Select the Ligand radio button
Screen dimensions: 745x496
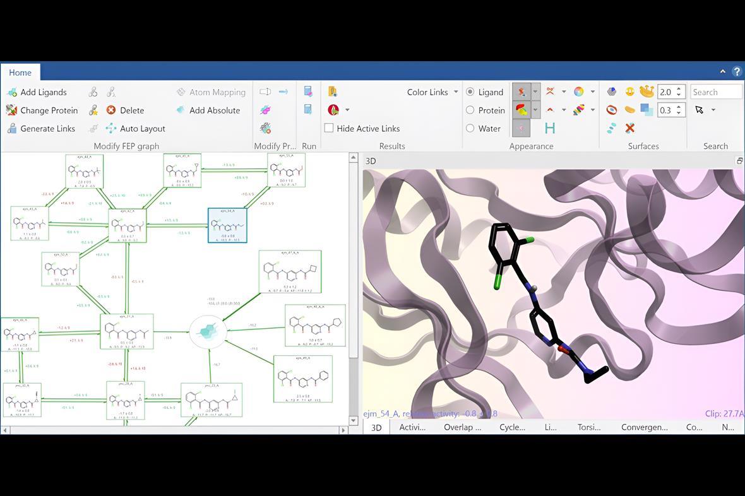click(x=470, y=92)
